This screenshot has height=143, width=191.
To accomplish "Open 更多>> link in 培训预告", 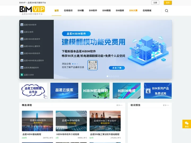I will 166,105.
